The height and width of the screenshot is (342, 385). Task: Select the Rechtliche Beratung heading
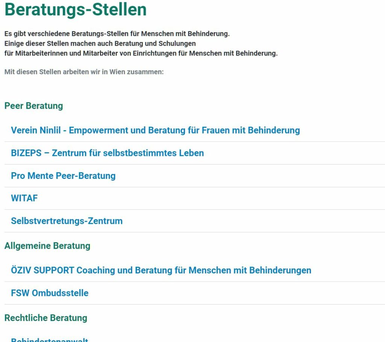pyautogui.click(x=46, y=318)
